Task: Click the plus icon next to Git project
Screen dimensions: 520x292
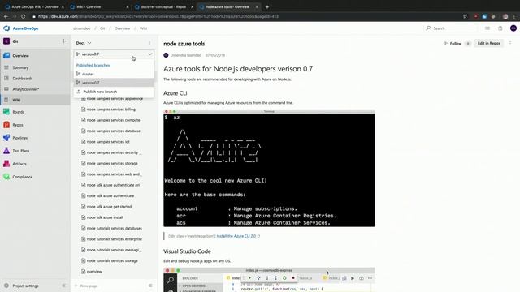Action: point(63,41)
